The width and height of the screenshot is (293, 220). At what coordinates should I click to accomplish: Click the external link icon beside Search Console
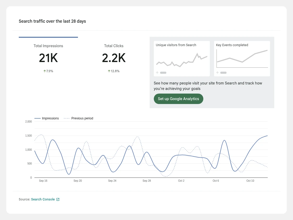tap(58, 199)
